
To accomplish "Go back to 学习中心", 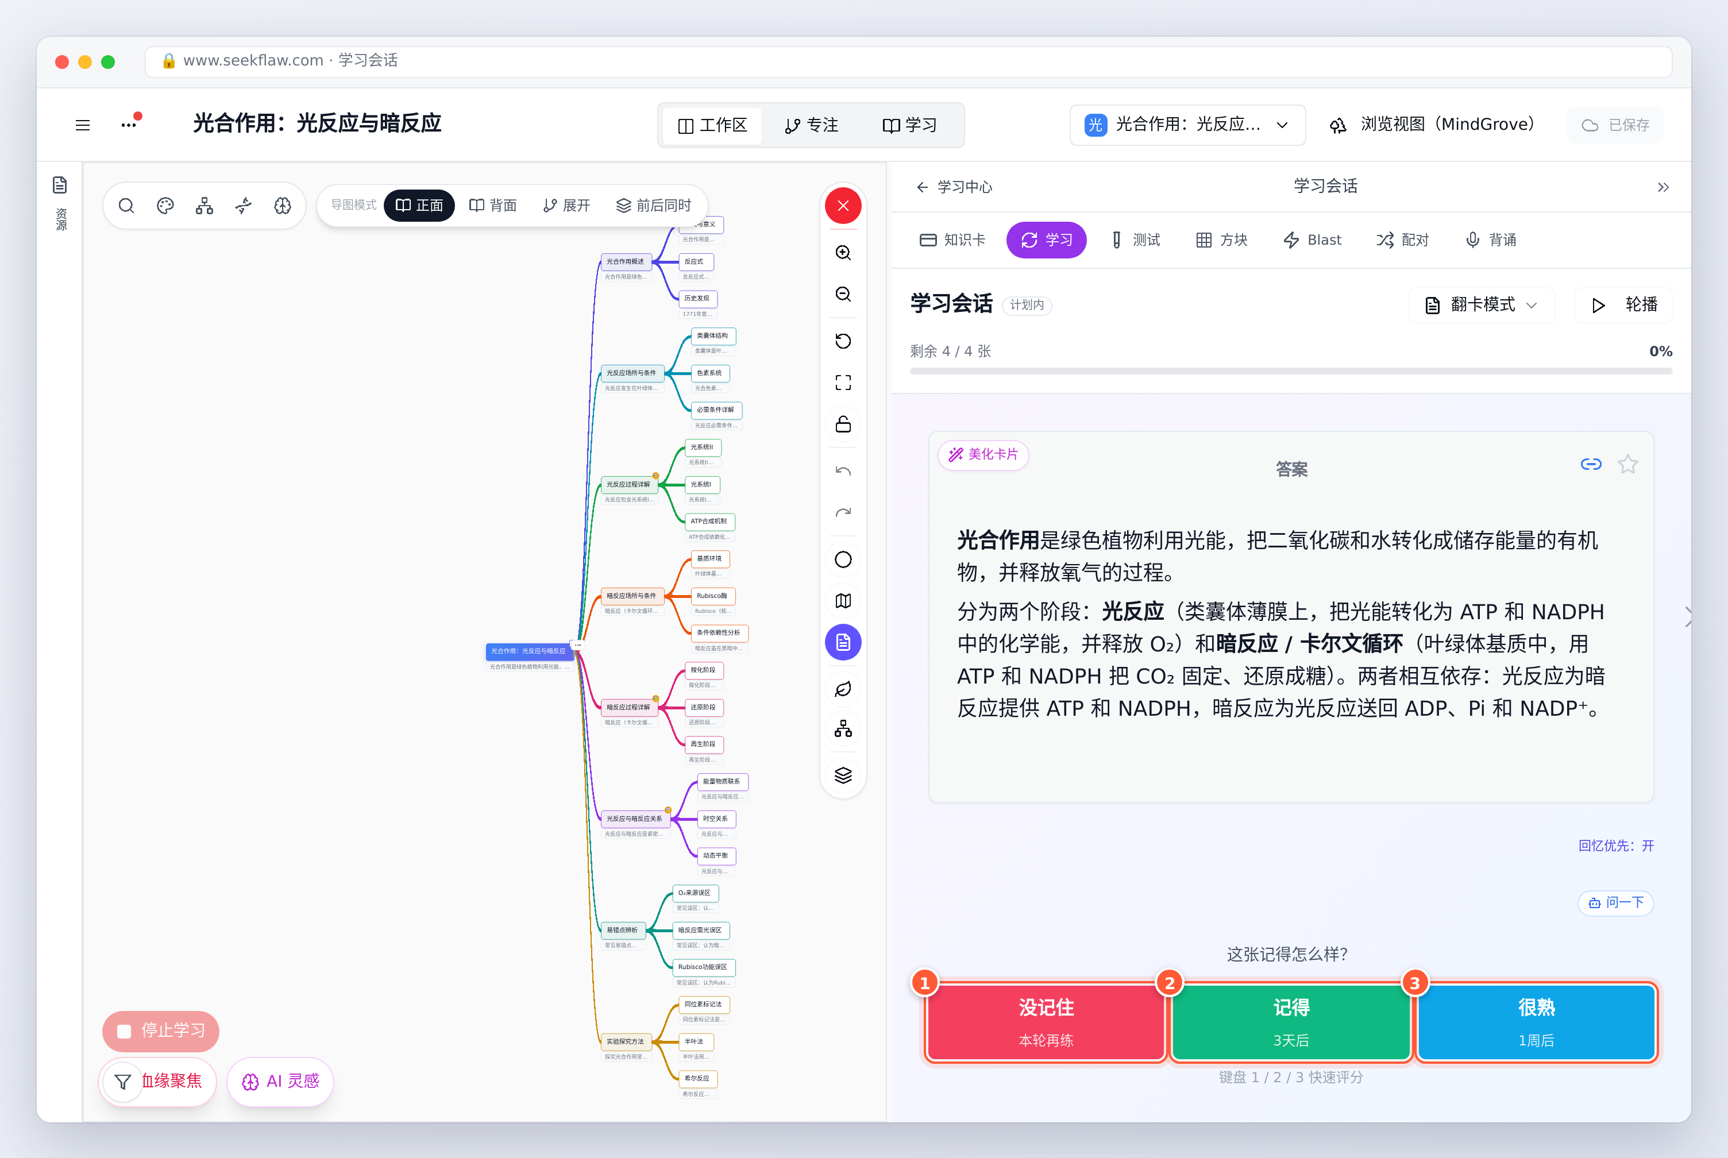I will (954, 188).
